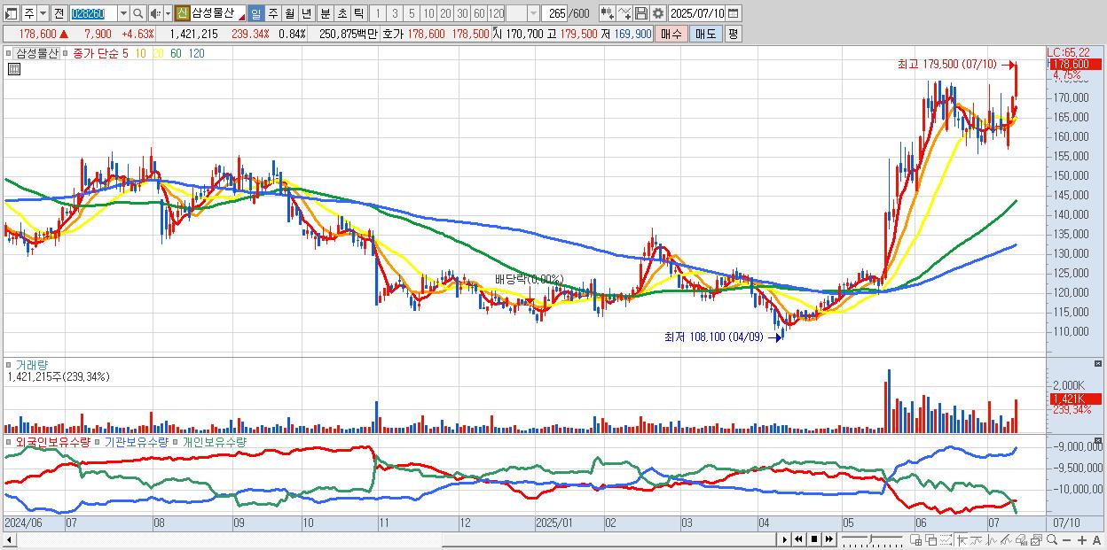This screenshot has height=550, width=1107.
Task: Open chart settings gear icon
Action: click(658, 13)
